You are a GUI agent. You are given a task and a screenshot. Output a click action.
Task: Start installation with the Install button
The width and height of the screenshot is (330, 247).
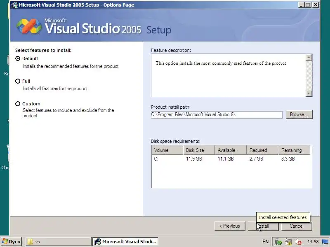point(263,226)
